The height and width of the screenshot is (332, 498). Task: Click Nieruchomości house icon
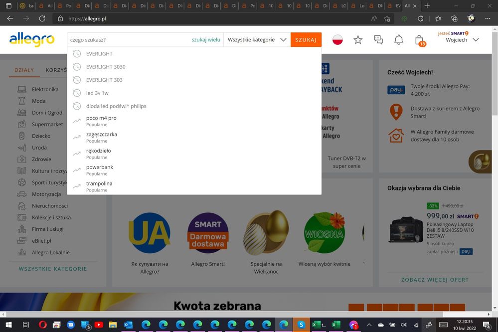tap(21, 206)
